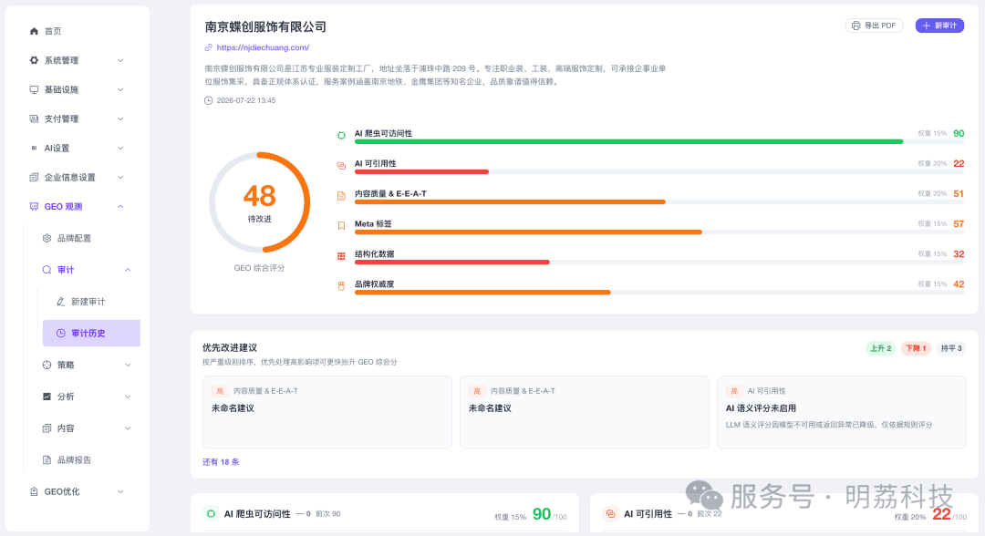
Task: Click the GEO优化 lock icon
Action: 34,492
